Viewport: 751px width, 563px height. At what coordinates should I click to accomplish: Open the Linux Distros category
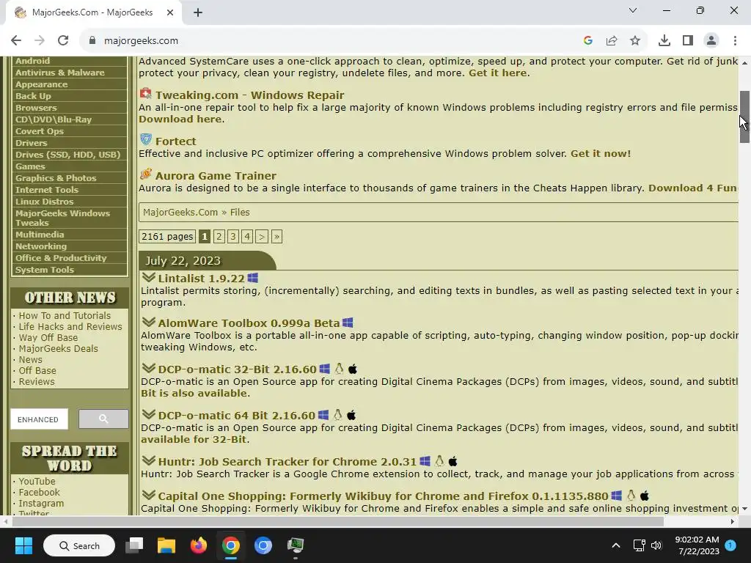coord(45,202)
